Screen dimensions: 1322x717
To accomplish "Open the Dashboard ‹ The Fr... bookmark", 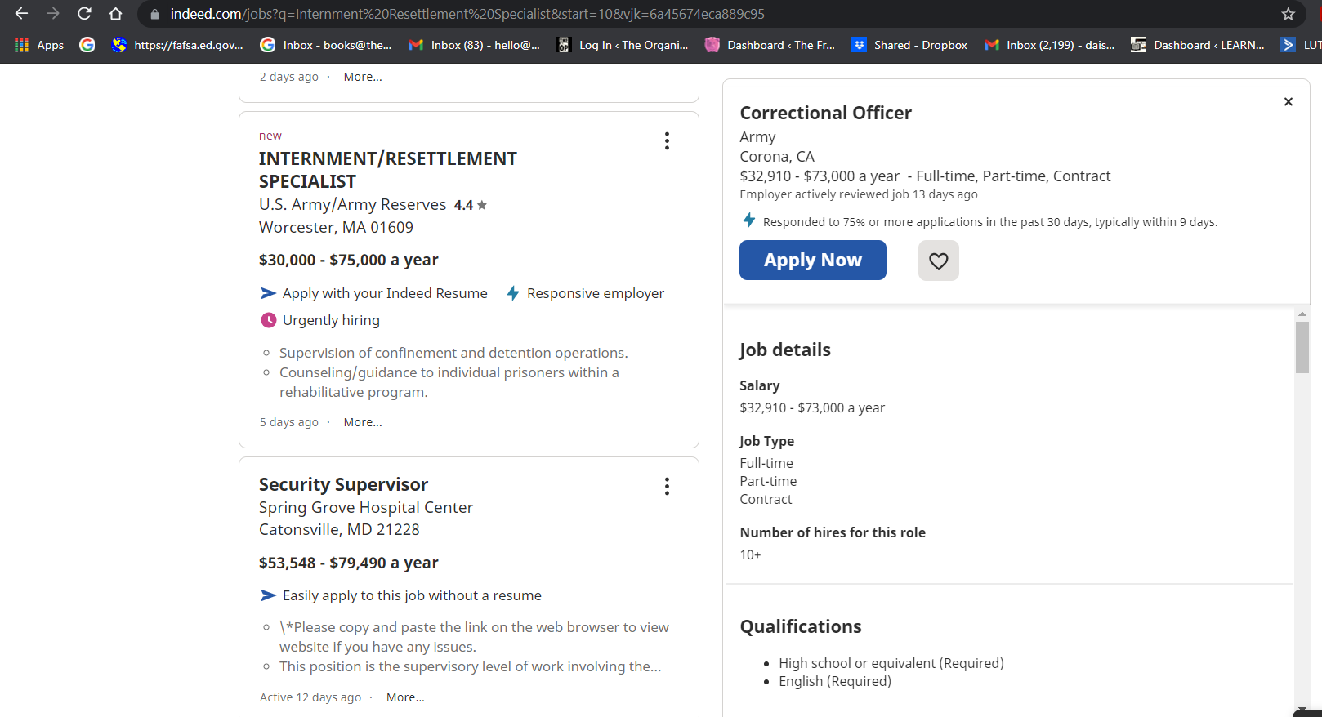I will (770, 45).
